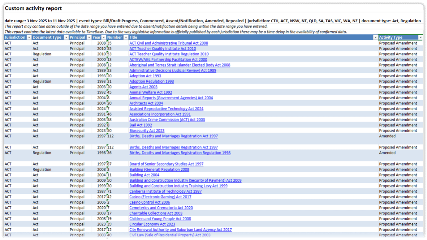This screenshot has width=427, height=240.
Task: Open the ACT Teacher Quality Institute Act 2010 link
Action: point(162,48)
